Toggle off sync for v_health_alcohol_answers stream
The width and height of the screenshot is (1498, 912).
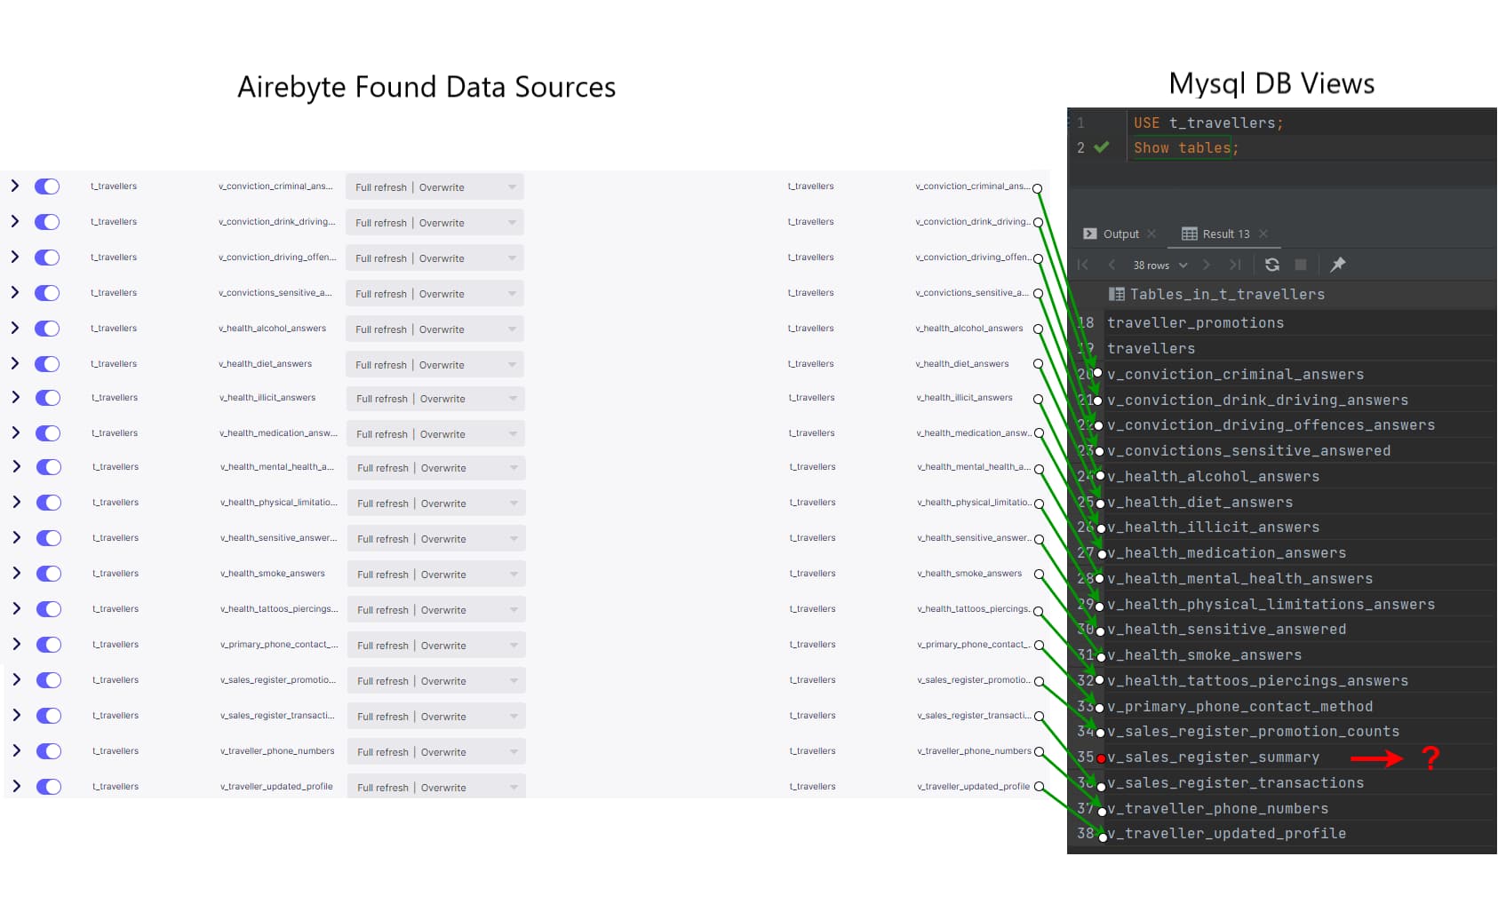click(47, 329)
